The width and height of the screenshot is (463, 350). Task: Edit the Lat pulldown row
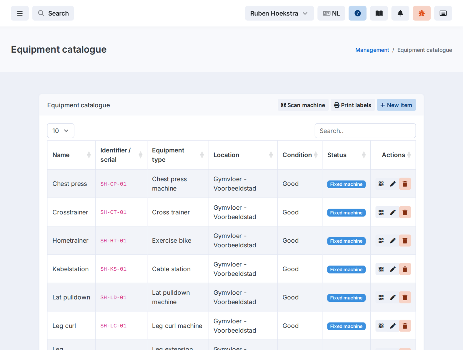(393, 297)
